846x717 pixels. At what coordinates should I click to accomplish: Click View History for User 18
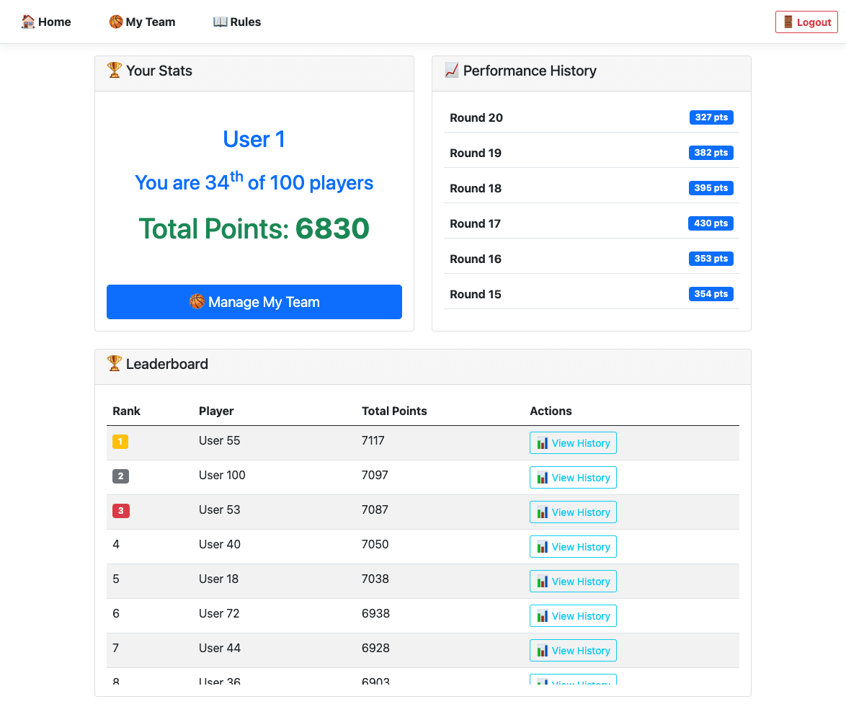tap(573, 581)
